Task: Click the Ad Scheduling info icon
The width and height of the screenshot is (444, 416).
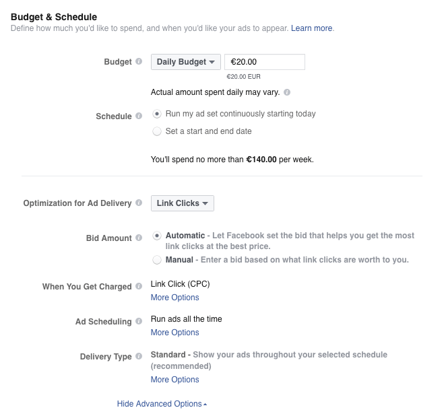Action: (x=139, y=321)
